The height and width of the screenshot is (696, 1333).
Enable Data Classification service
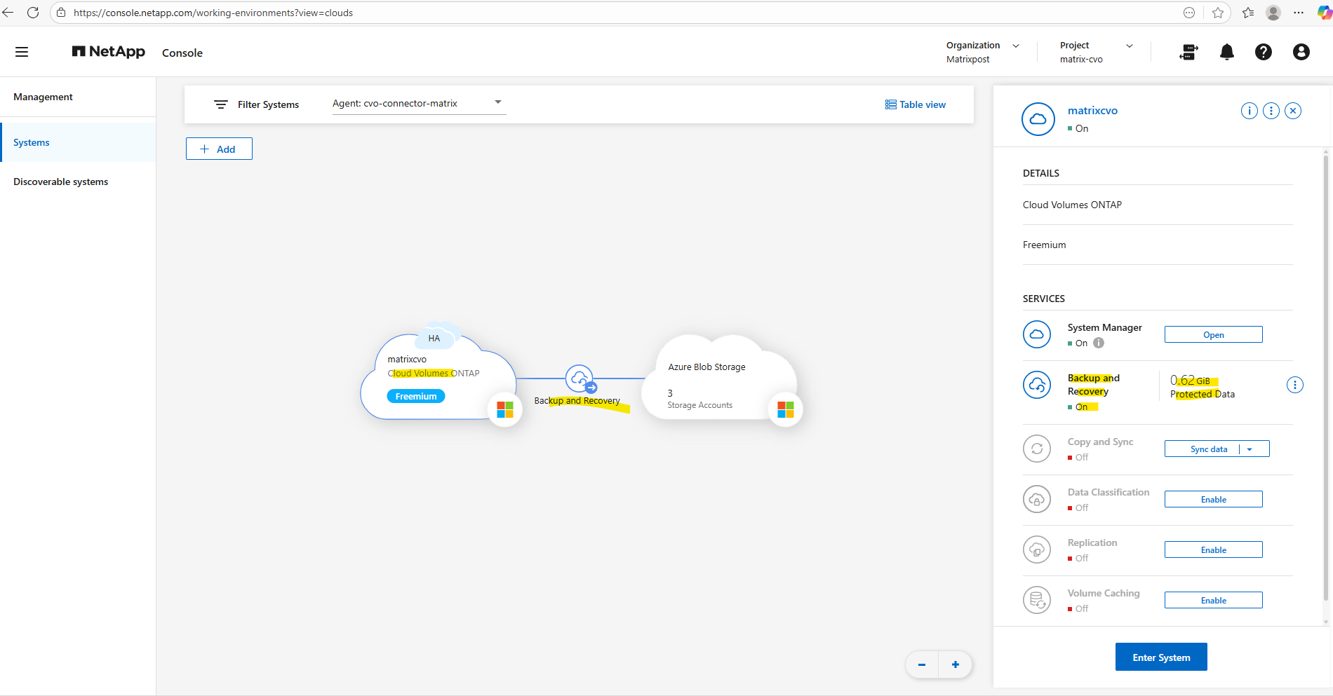click(x=1213, y=500)
